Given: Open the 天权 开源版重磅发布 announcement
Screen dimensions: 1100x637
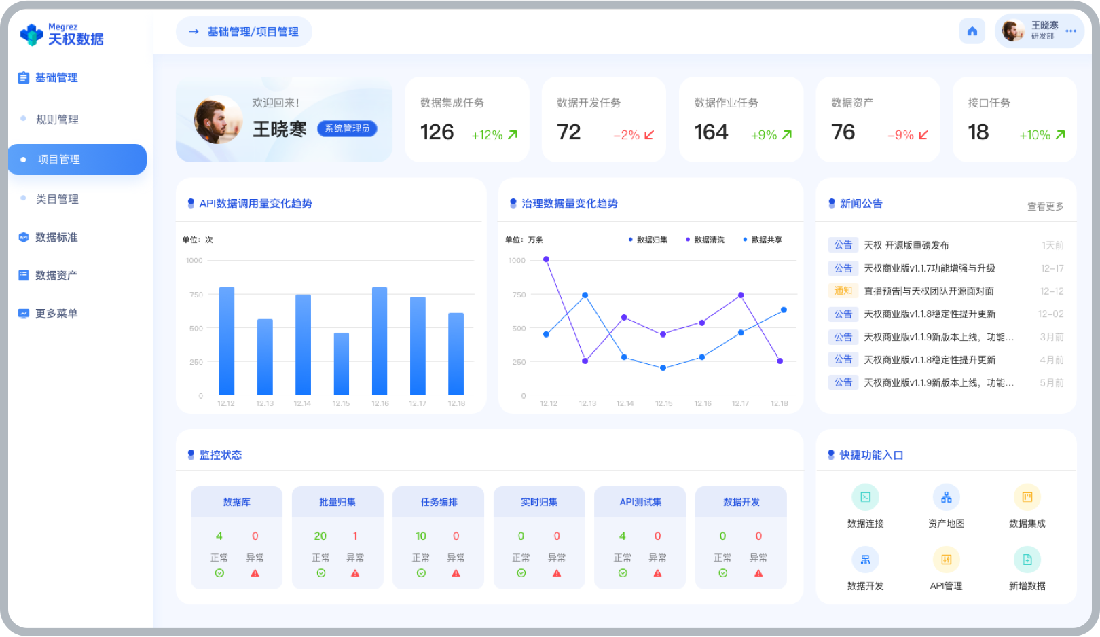Looking at the screenshot, I should [x=905, y=245].
